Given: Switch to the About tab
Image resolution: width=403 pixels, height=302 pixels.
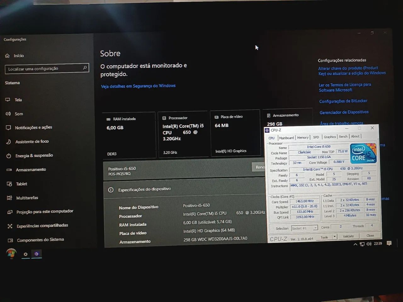Looking at the screenshot, I should point(355,136).
